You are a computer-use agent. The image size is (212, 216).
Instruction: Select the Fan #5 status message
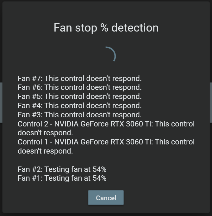pyautogui.click(x=79, y=96)
